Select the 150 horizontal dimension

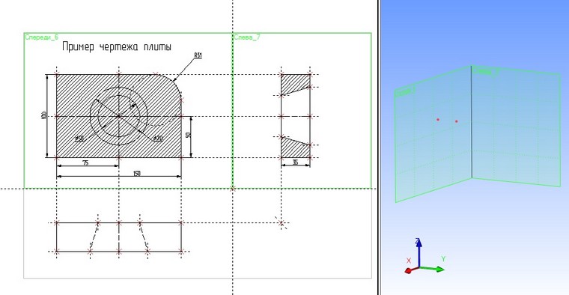pyautogui.click(x=136, y=174)
